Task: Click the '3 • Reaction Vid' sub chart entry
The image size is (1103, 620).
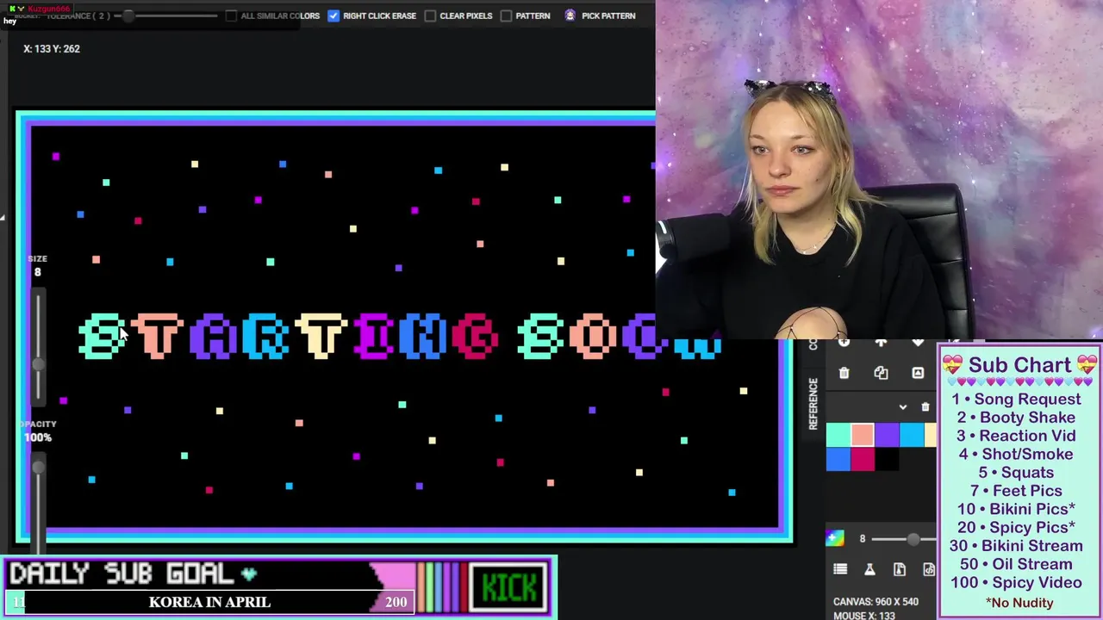Action: (x=1016, y=436)
